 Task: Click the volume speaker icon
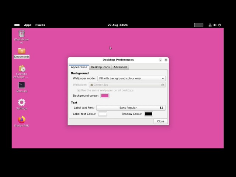tap(215, 25)
